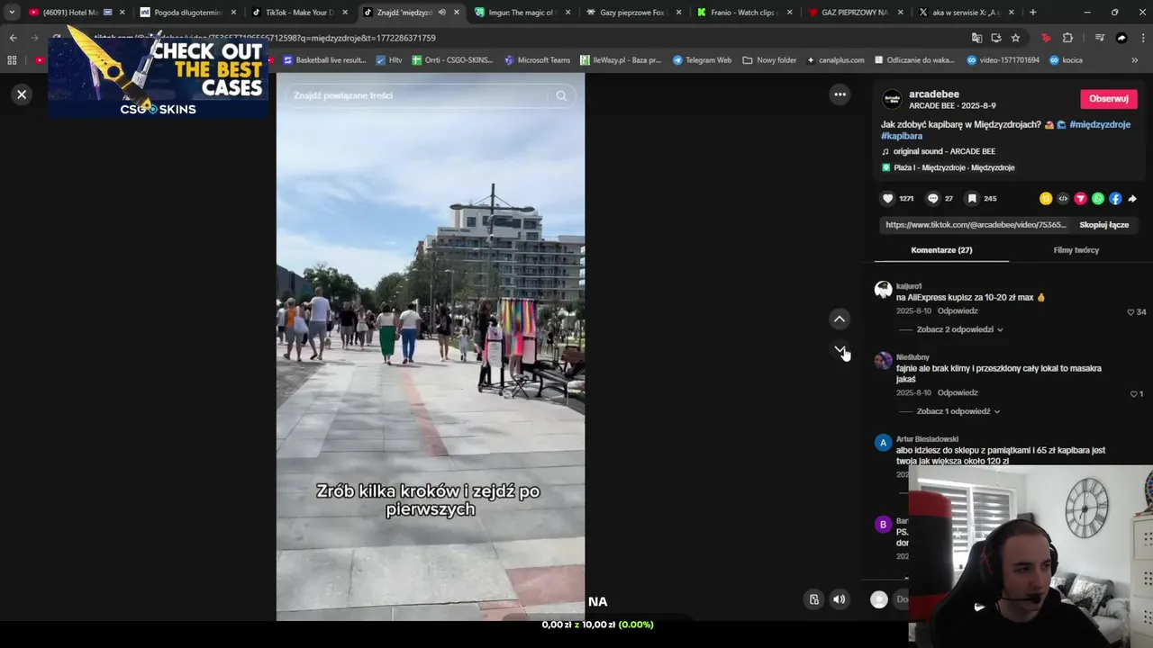The image size is (1153, 648).
Task: Go back in browser
Action: pos(13,38)
